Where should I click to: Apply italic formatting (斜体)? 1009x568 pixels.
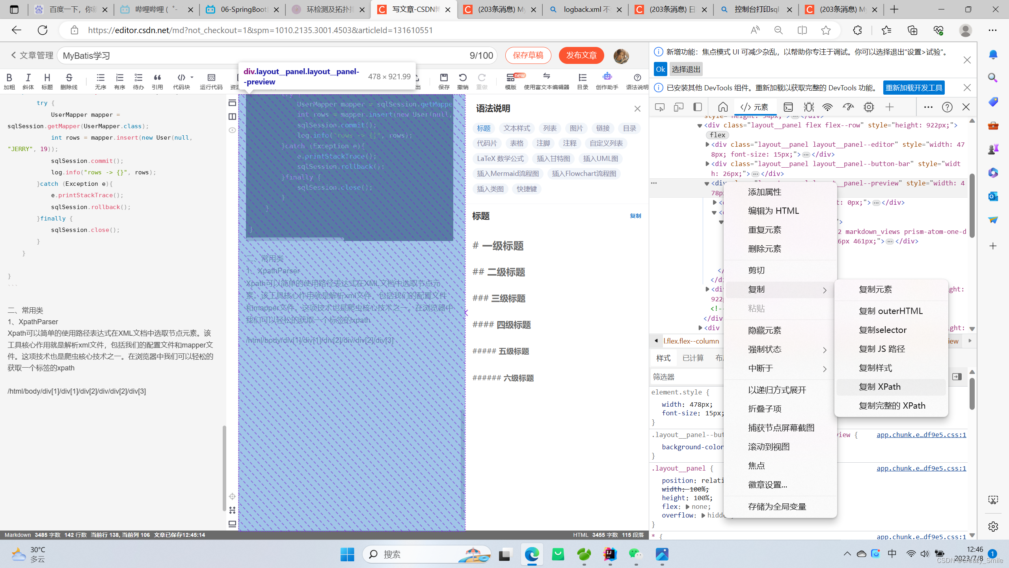click(x=28, y=81)
